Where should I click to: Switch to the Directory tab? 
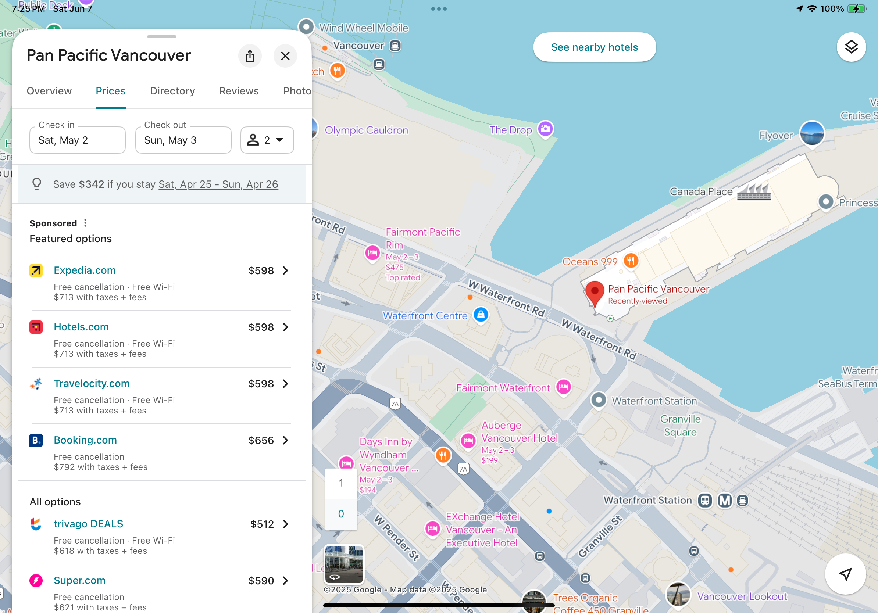click(x=172, y=91)
